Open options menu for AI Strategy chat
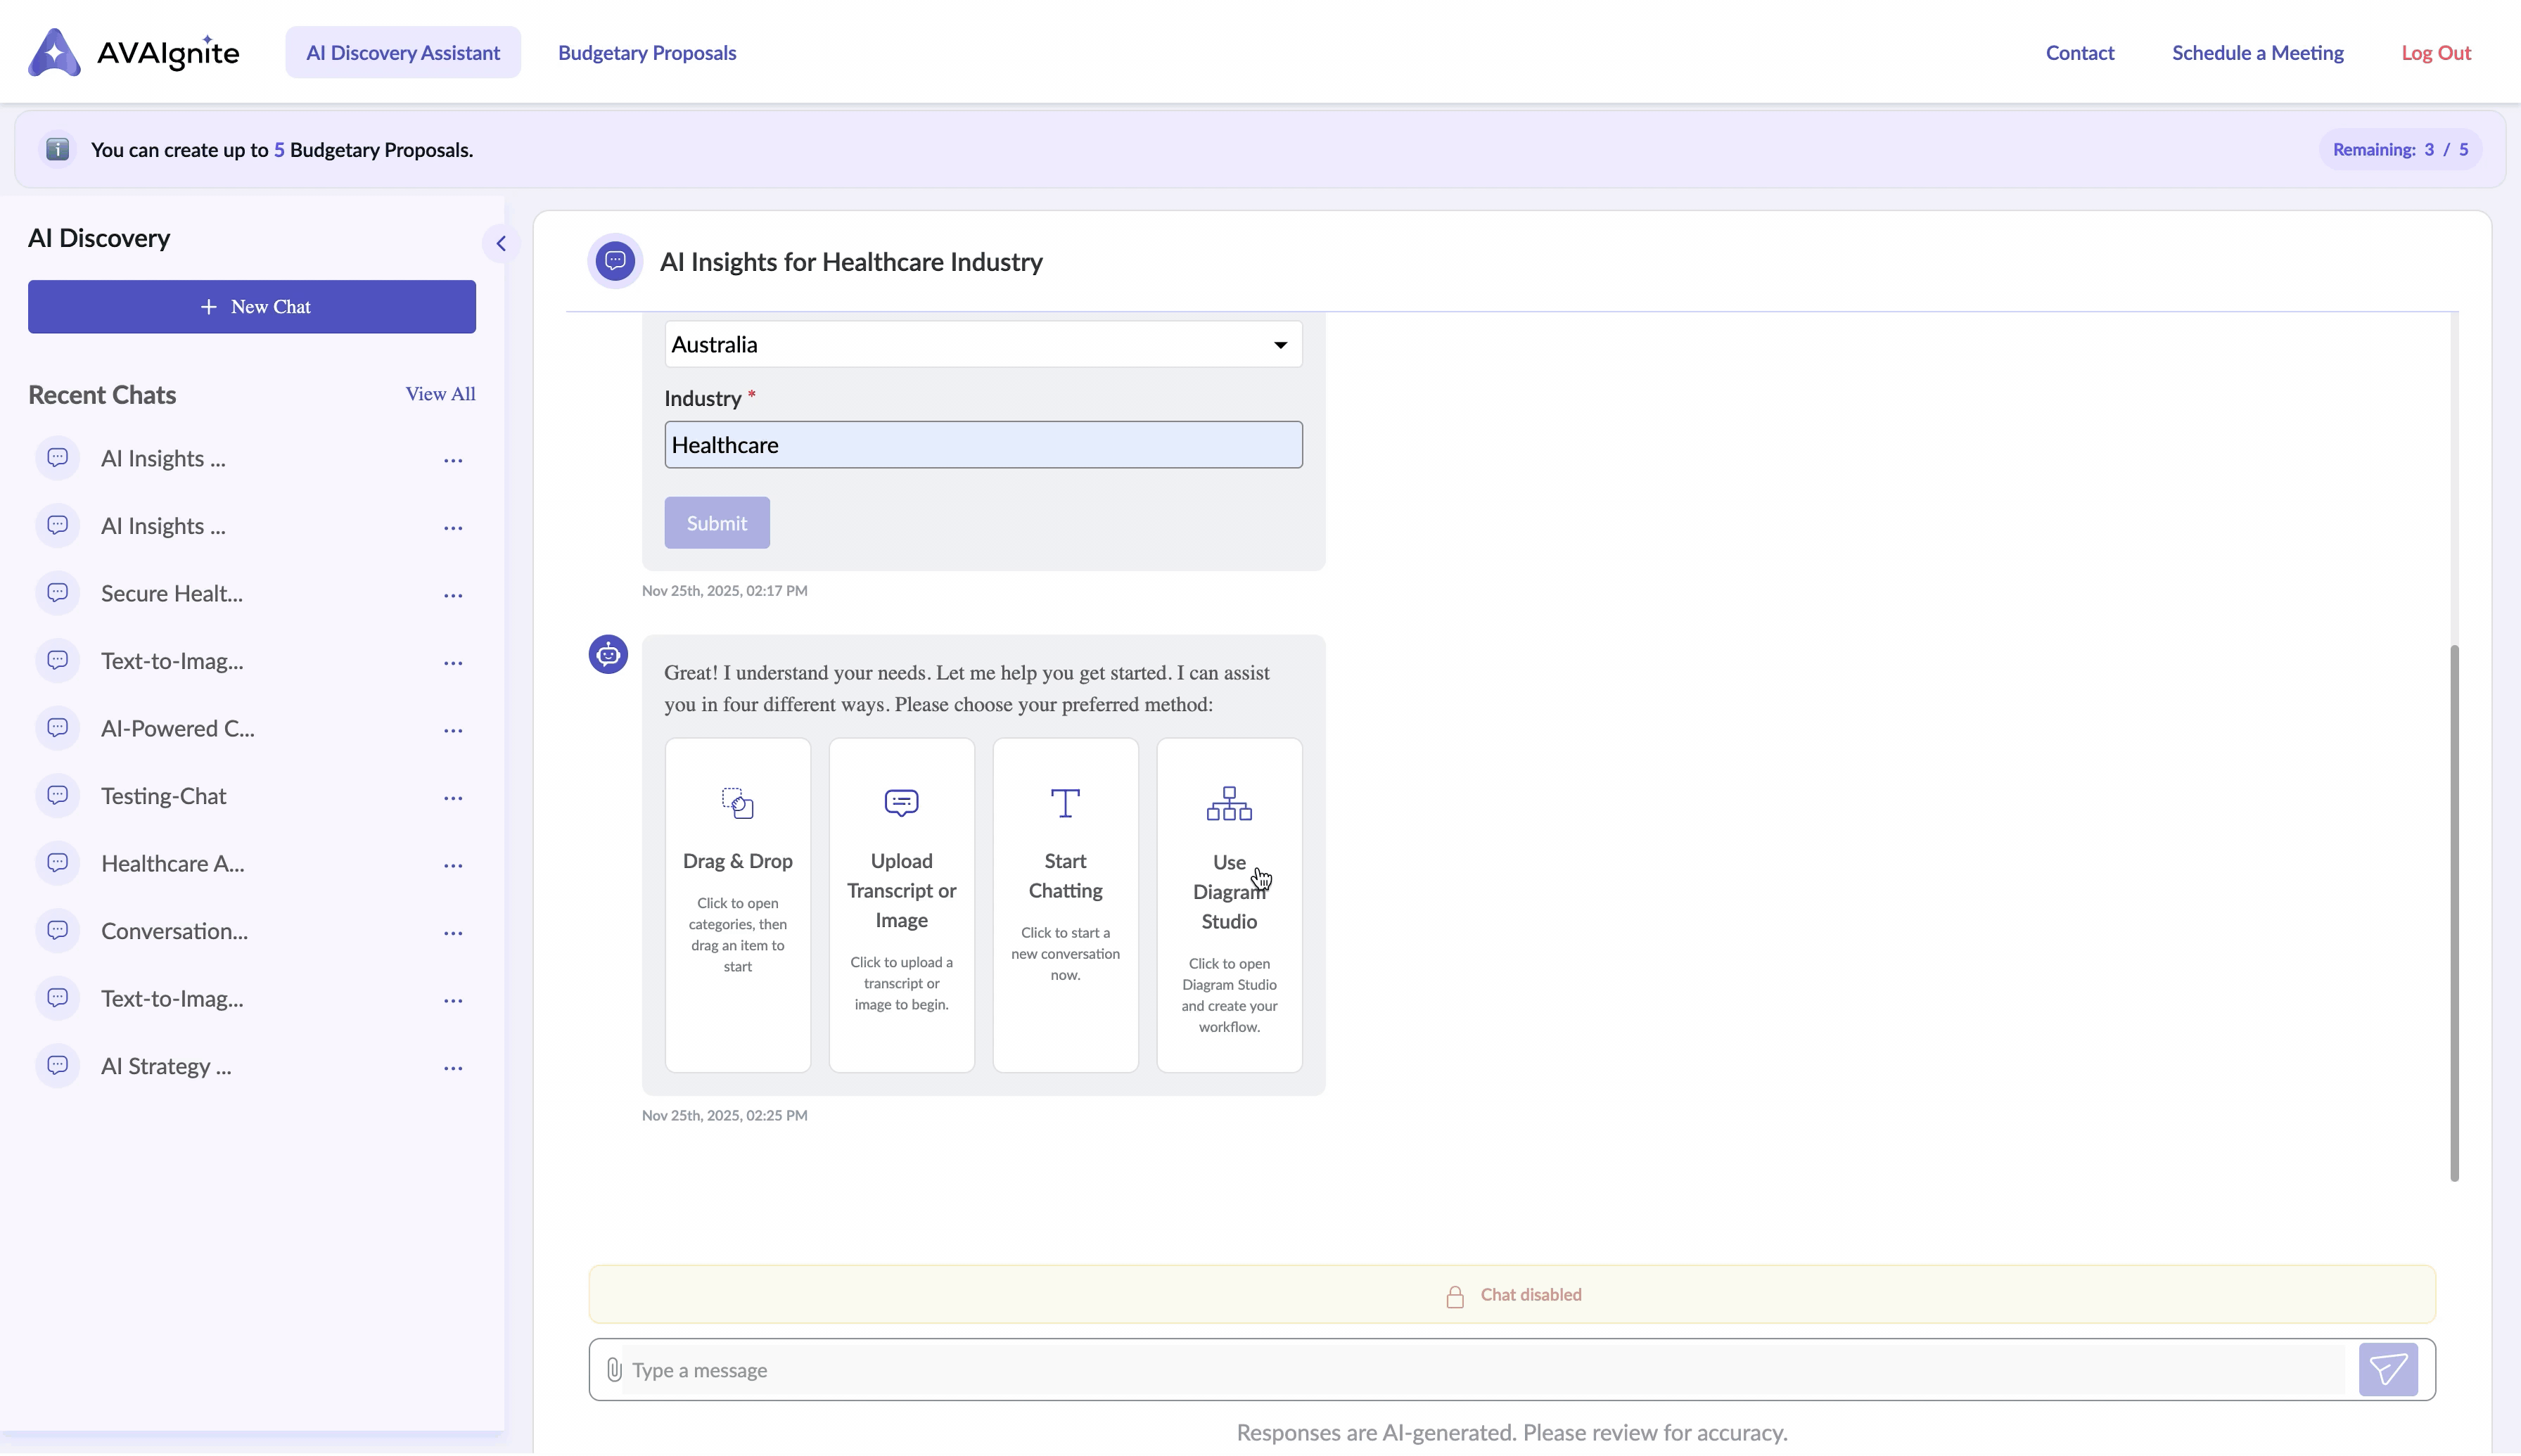This screenshot has width=2521, height=1456. (453, 1069)
